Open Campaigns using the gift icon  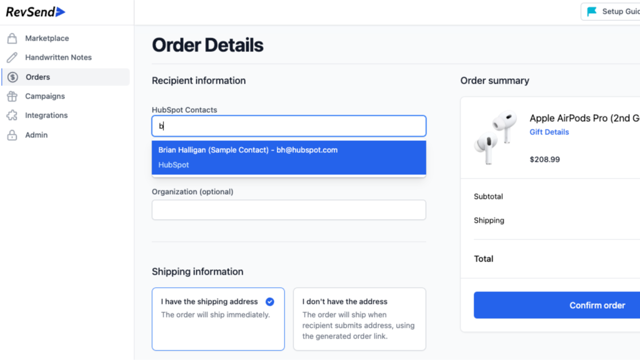click(13, 96)
